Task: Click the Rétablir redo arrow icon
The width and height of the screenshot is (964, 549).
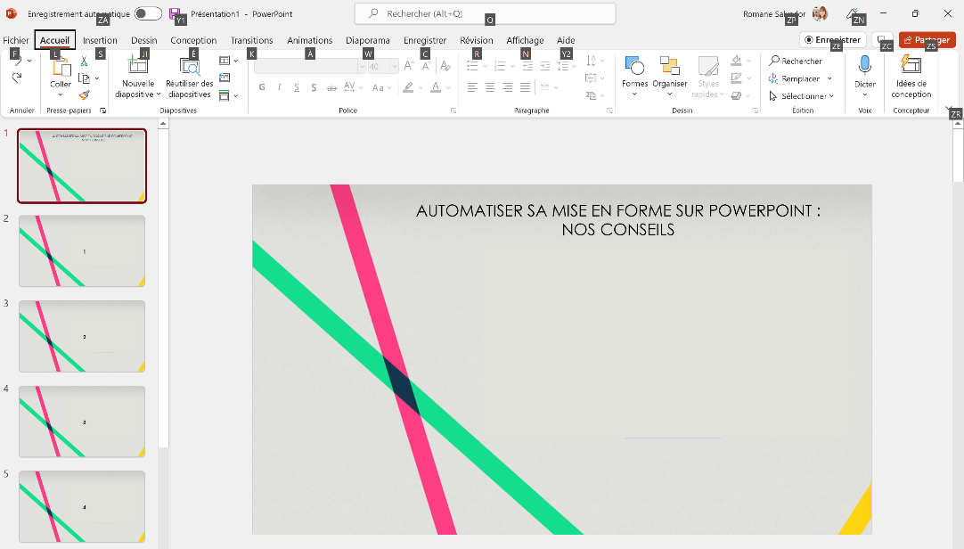Action: pos(17,78)
